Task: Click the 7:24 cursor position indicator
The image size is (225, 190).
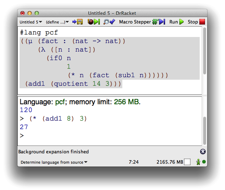Action: [x=134, y=162]
